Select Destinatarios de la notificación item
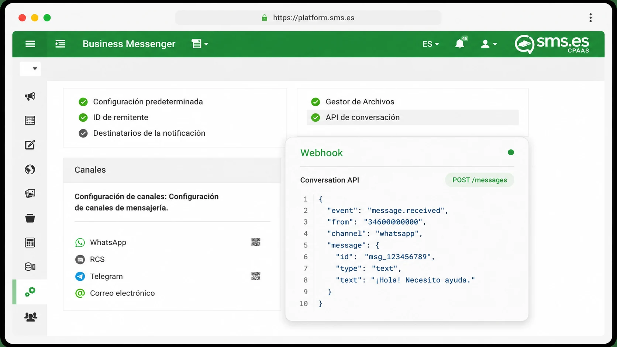 coord(149,133)
